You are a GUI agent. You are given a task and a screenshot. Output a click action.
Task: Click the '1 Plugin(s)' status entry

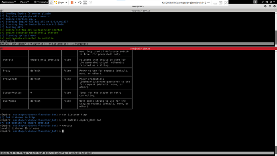80,44
